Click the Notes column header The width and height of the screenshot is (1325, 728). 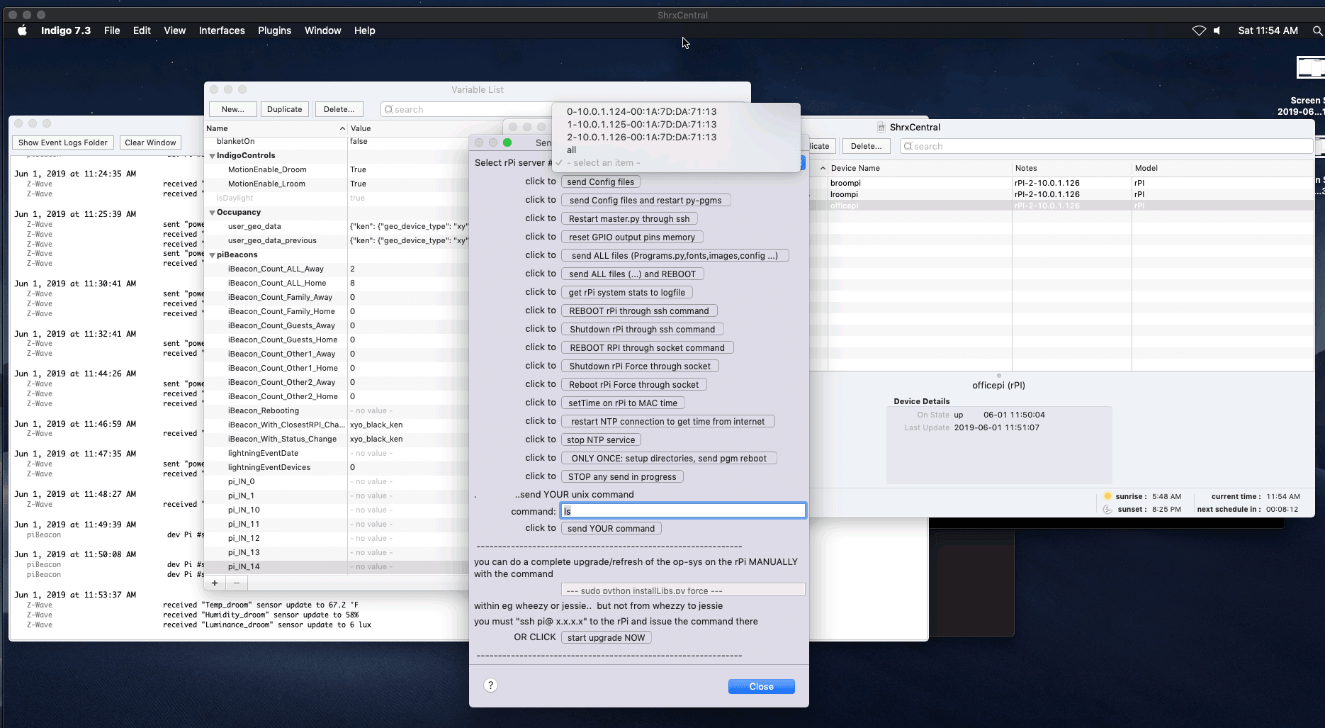pyautogui.click(x=1071, y=168)
